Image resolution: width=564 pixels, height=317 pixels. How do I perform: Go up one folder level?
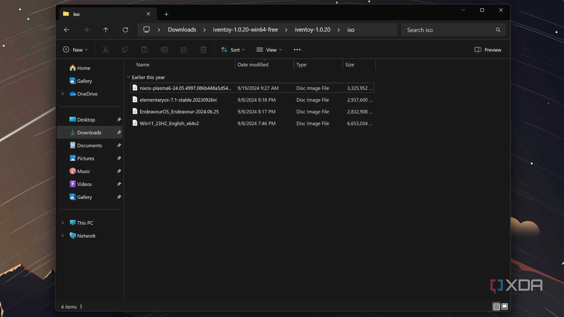[106, 30]
